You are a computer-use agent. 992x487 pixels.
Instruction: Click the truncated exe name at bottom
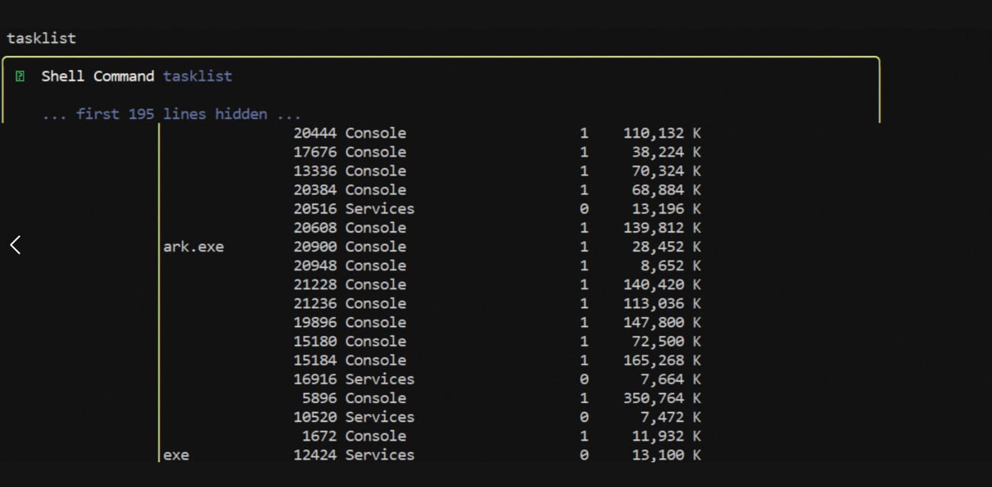coord(176,455)
